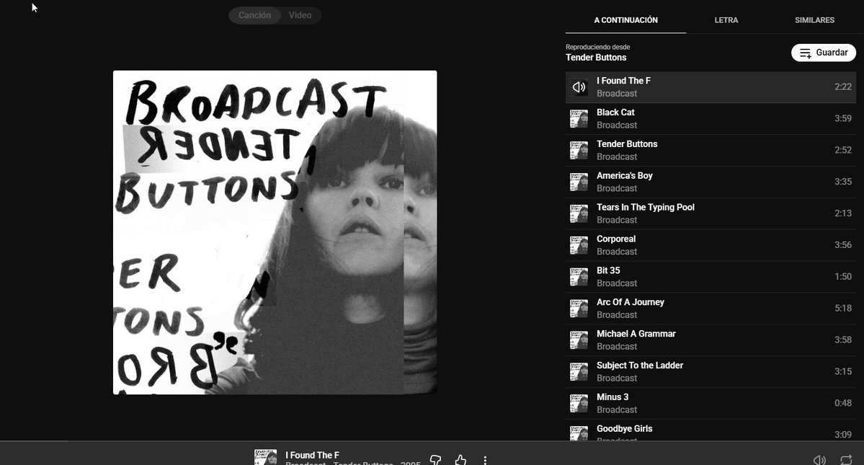The width and height of the screenshot is (864, 465).
Task: Click Bit 35 album thumbnail
Action: (579, 277)
